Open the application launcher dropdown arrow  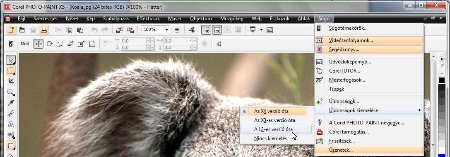[261, 30]
